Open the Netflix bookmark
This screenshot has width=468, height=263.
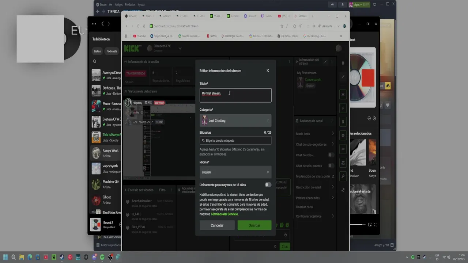(212, 36)
